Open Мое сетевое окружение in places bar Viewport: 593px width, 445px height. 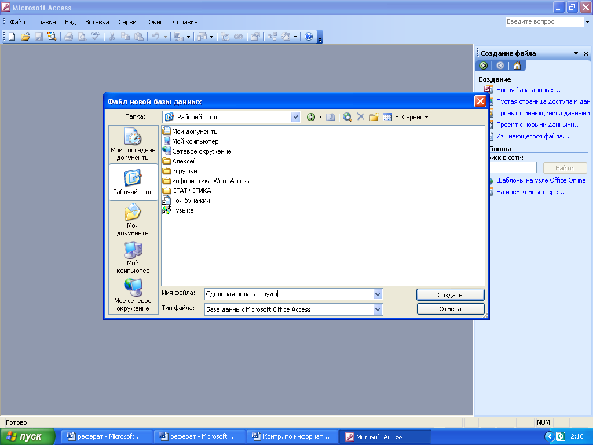coord(133,295)
